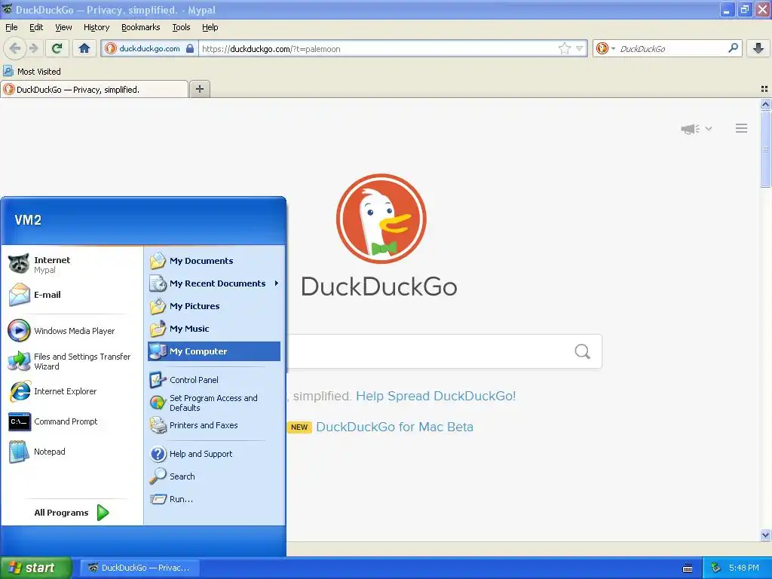Expand the megaphone dropdown chevron
Viewport: 772px width, 579px height.
709,128
